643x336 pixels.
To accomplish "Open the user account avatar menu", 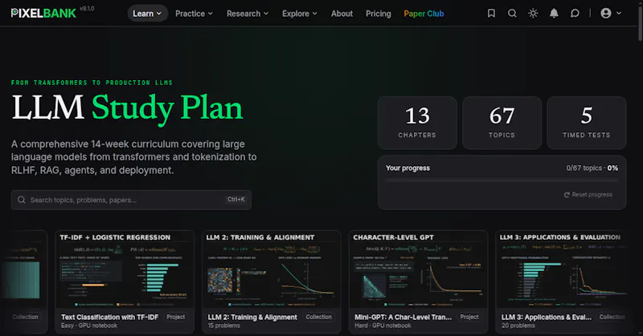I will point(611,14).
